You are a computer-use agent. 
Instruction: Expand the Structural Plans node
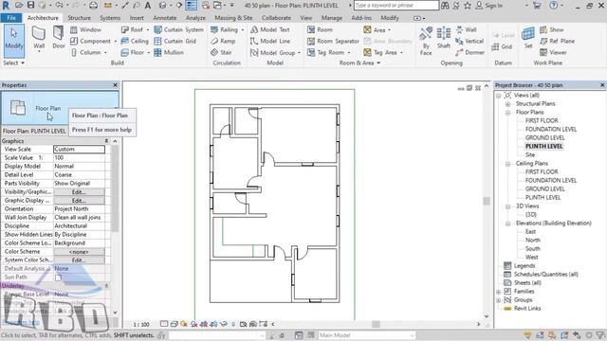click(508, 104)
